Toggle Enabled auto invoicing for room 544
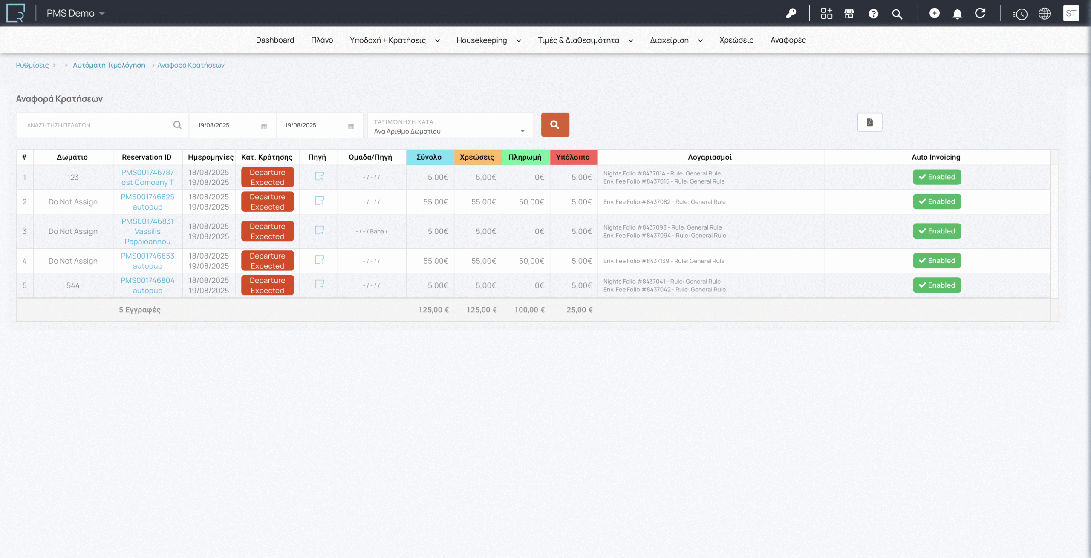Viewport: 1091px width, 558px height. click(x=937, y=285)
